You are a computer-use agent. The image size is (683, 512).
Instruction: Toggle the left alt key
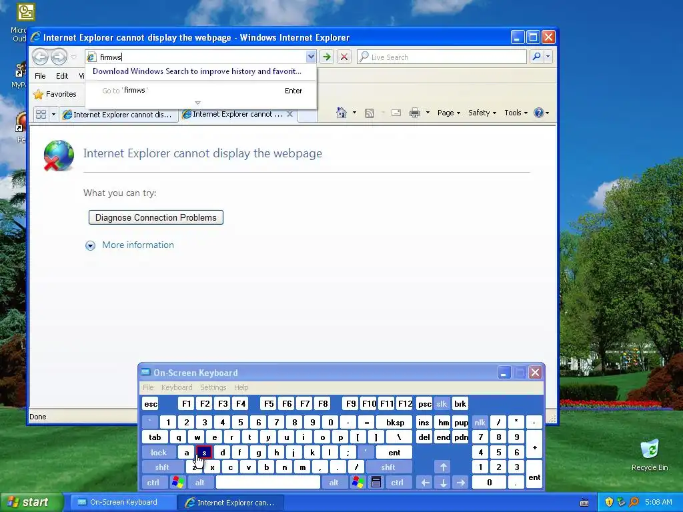pyautogui.click(x=200, y=483)
